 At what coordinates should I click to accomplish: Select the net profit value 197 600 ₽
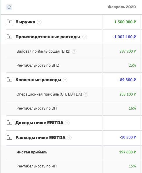127,152
